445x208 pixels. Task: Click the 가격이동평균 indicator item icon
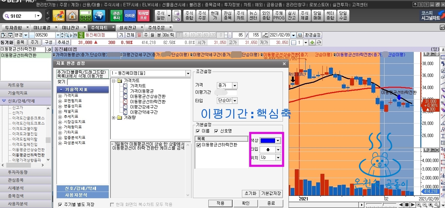coord(125,91)
